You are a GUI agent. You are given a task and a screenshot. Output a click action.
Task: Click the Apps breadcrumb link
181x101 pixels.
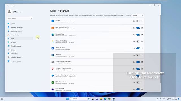tap(53, 11)
